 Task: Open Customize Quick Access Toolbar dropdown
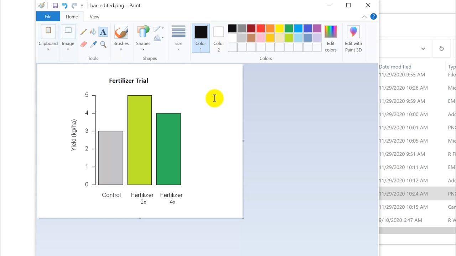tap(82, 6)
